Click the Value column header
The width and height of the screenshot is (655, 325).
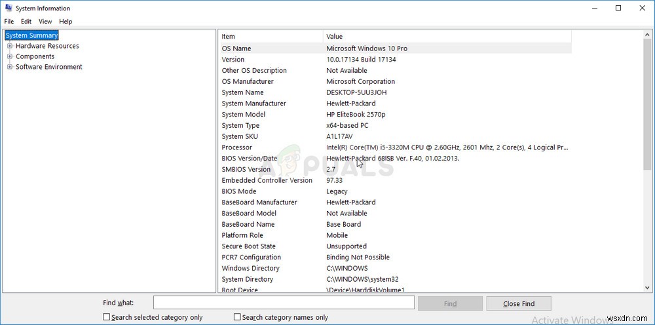[x=447, y=36]
